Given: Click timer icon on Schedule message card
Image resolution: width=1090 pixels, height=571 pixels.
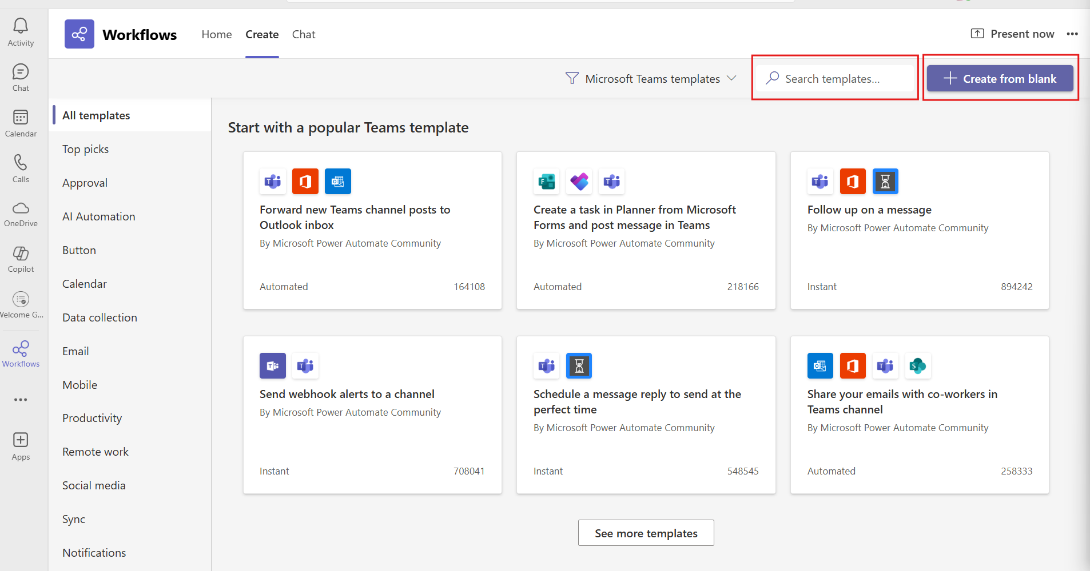Looking at the screenshot, I should [579, 366].
